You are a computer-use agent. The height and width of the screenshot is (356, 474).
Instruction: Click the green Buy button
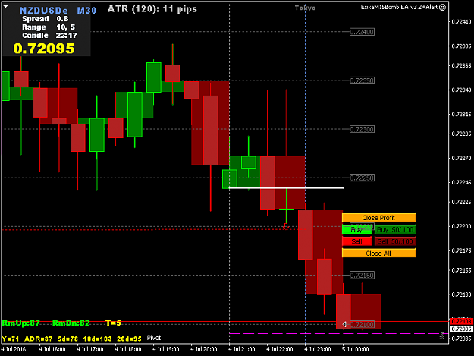click(356, 229)
